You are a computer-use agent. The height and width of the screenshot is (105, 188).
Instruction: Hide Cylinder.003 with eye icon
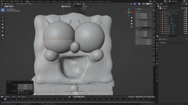184,29
